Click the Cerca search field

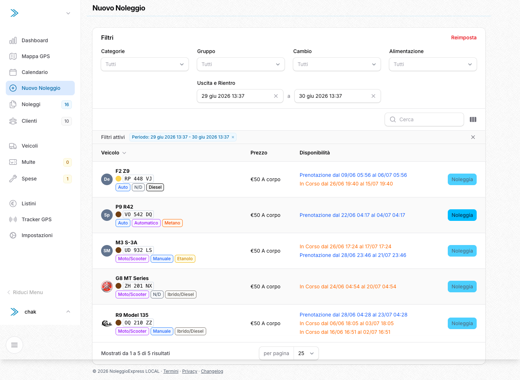coord(424,119)
